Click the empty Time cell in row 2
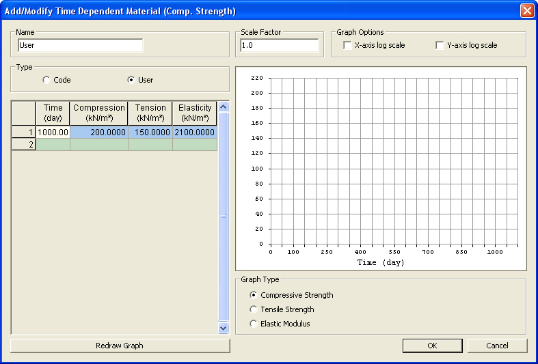This screenshot has height=364, width=538. tap(53, 144)
